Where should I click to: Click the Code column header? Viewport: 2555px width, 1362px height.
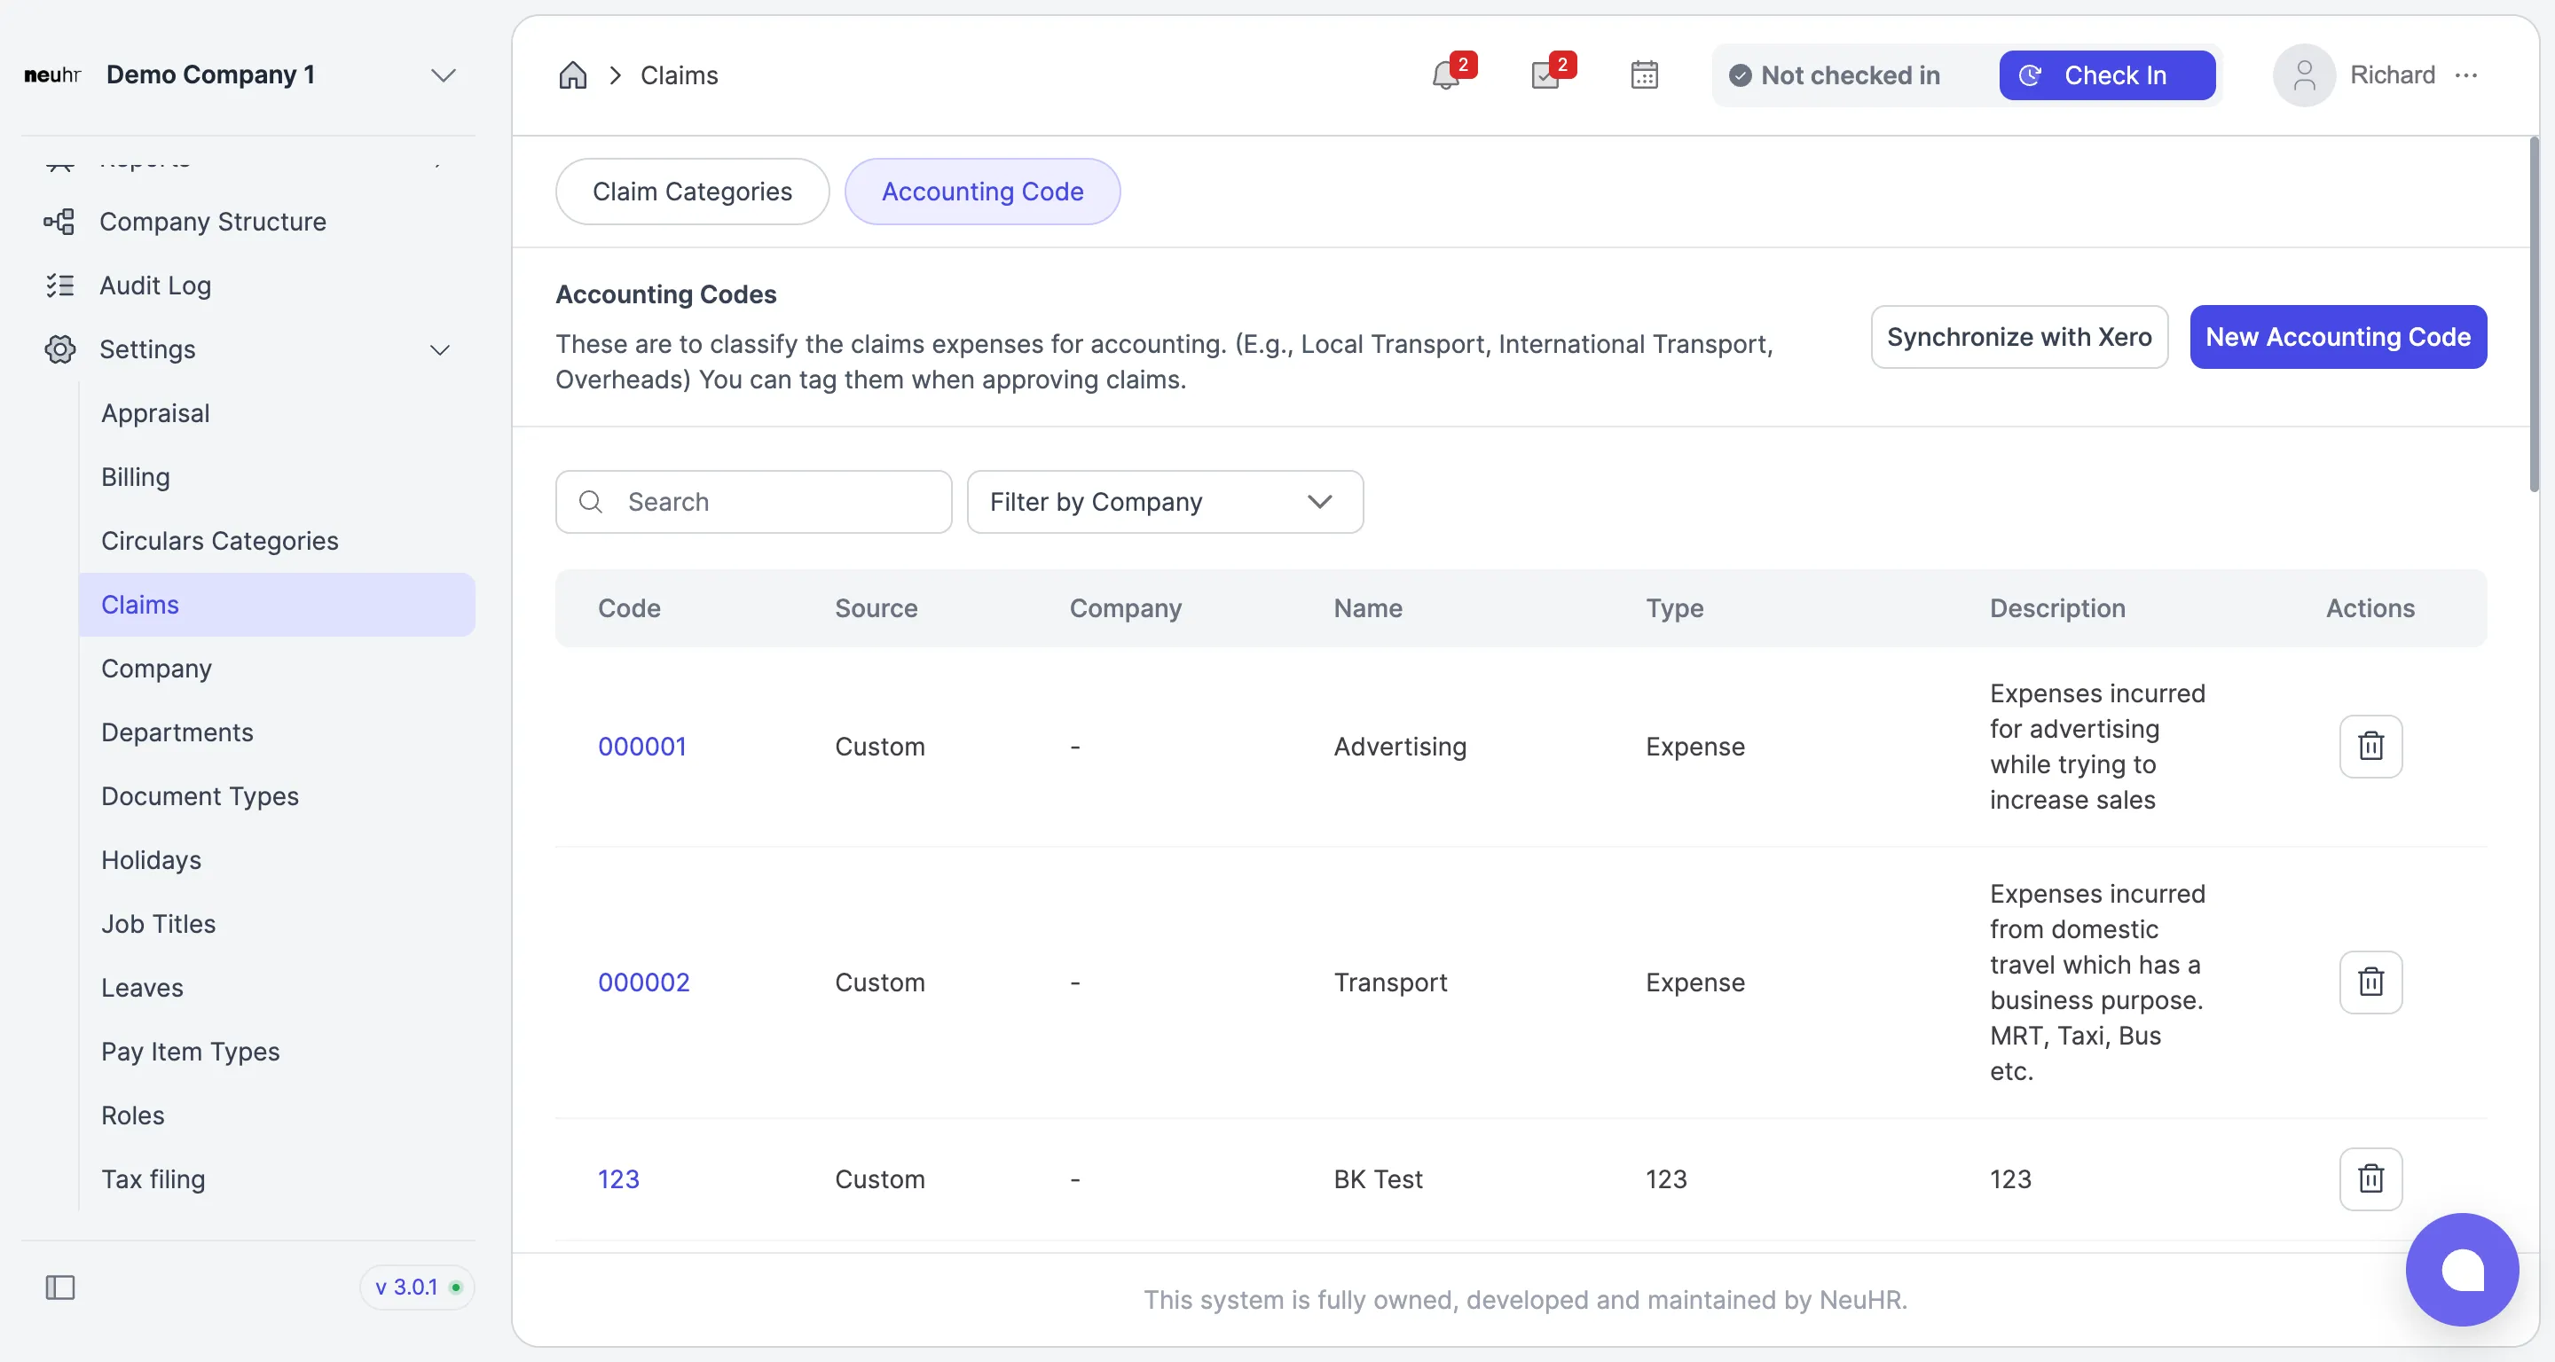tap(629, 607)
